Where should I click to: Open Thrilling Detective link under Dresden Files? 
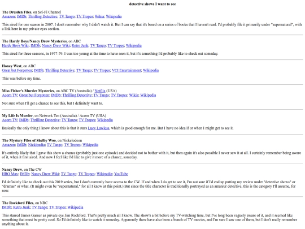tap(42, 16)
